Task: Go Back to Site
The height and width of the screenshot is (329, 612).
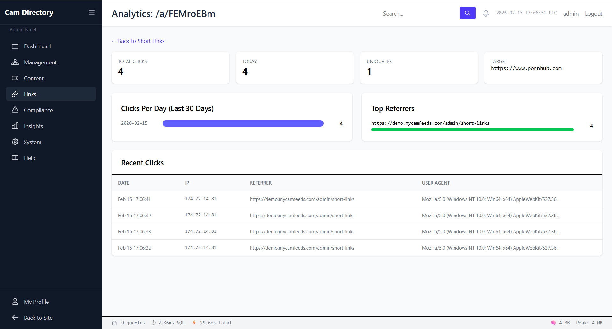Action: (38, 318)
